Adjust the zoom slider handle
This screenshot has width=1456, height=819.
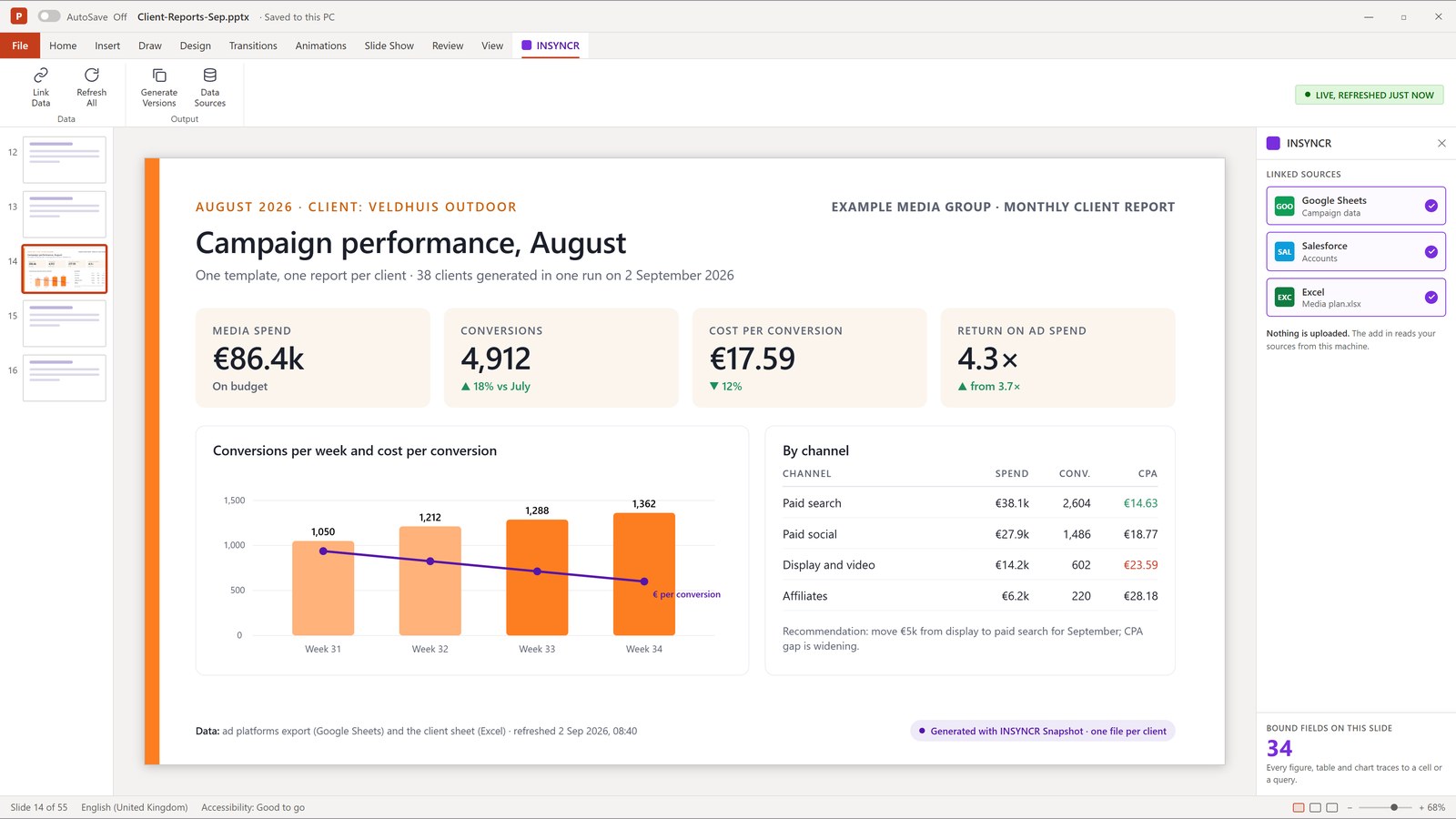[x=1393, y=807]
